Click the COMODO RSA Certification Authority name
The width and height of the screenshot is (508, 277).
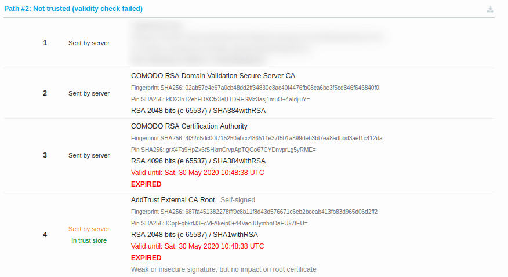click(x=189, y=126)
